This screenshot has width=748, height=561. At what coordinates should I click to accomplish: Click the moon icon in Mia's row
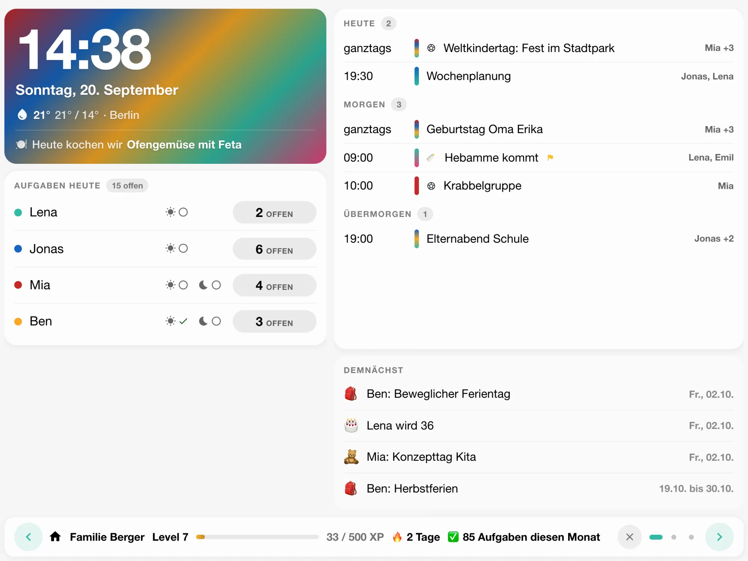[203, 285]
